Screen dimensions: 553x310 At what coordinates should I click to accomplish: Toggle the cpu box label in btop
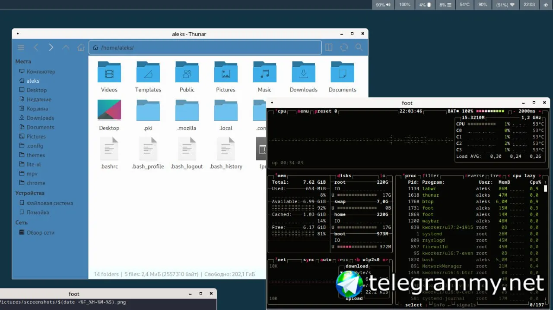tap(281, 111)
